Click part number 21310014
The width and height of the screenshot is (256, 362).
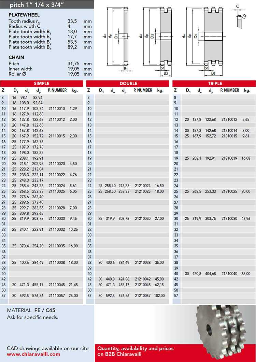pyautogui.click(x=229, y=131)
